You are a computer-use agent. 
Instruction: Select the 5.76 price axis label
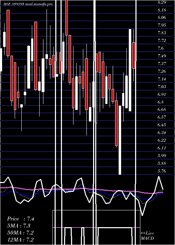pos(162,171)
